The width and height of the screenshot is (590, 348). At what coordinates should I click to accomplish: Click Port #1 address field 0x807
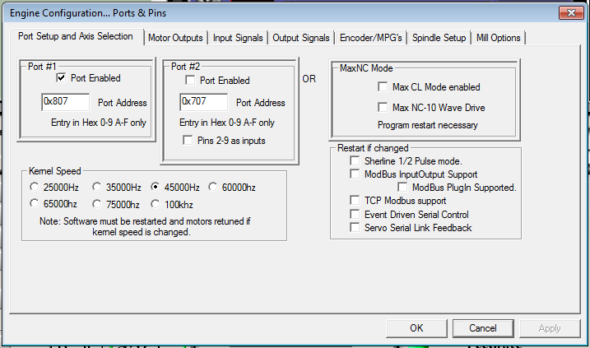(66, 101)
